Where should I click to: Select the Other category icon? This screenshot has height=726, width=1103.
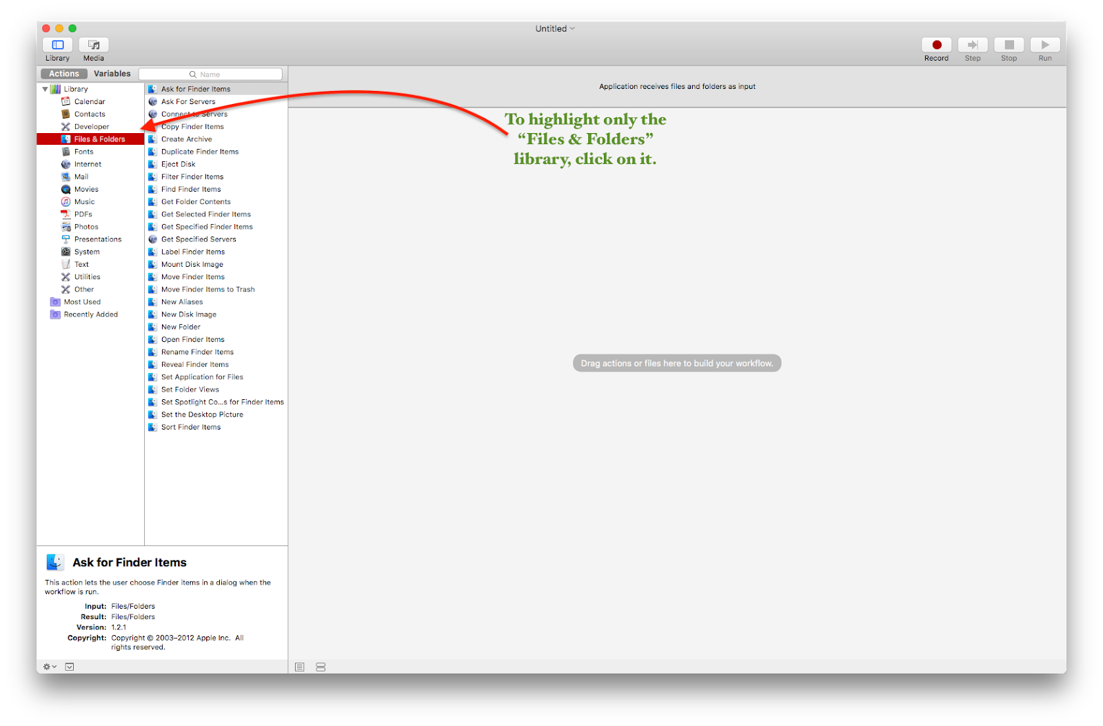(65, 289)
